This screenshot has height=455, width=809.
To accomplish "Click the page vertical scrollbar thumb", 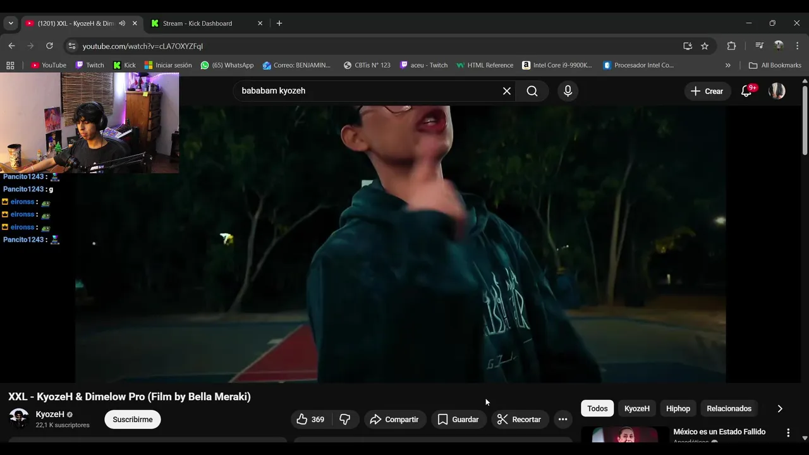I will [x=805, y=120].
